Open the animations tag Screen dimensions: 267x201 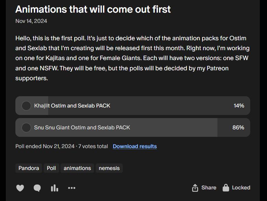click(77, 168)
